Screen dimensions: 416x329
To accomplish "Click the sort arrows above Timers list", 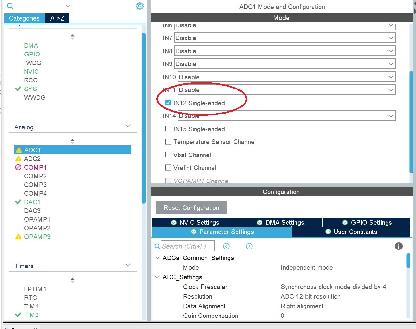I will coord(73,280).
